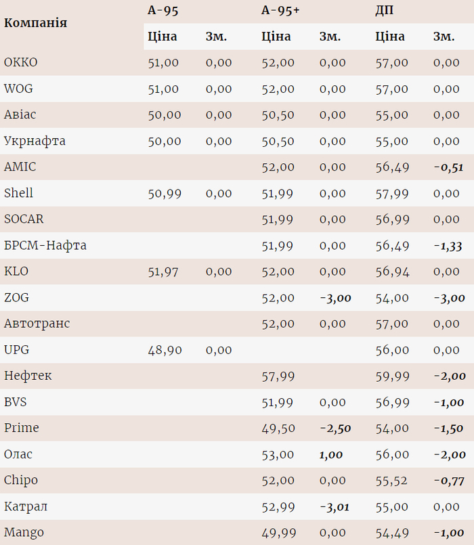Click the БРСМ-Нафта company name
474x545 pixels.
[x=45, y=246]
